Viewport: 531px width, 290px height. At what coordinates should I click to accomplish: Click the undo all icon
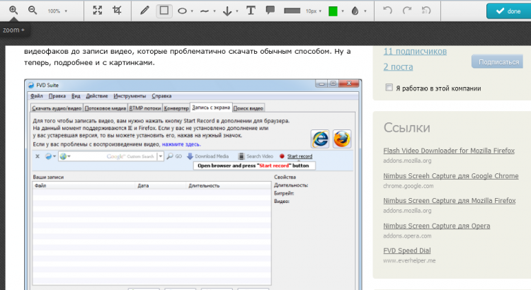coord(426,11)
